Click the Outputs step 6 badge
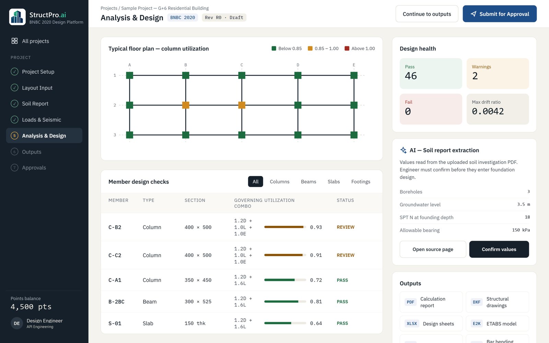This screenshot has width=549, height=343. click(x=14, y=152)
